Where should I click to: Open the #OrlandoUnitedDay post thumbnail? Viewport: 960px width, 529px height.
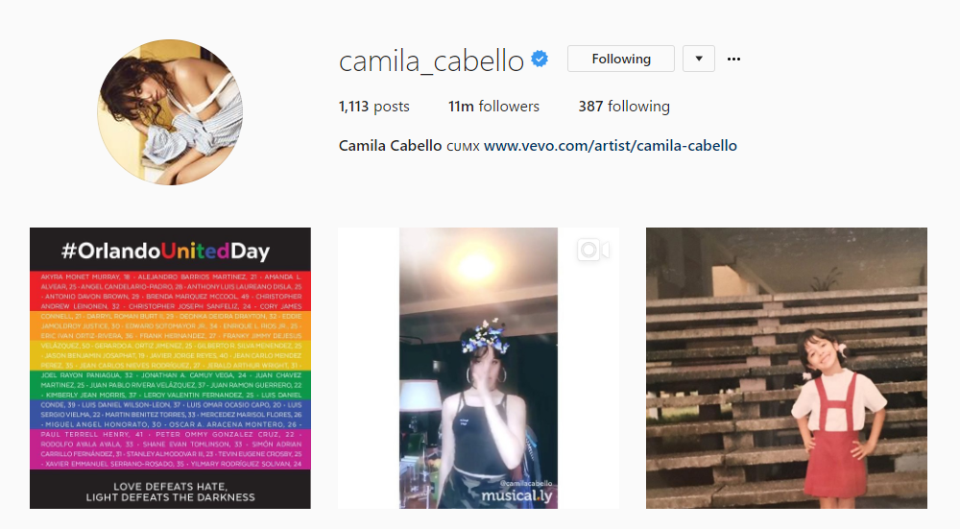(x=170, y=368)
